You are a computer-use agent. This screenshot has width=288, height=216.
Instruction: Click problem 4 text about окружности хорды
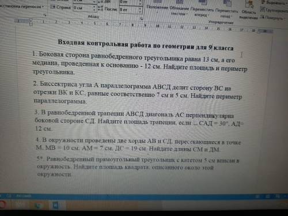[x=138, y=145]
